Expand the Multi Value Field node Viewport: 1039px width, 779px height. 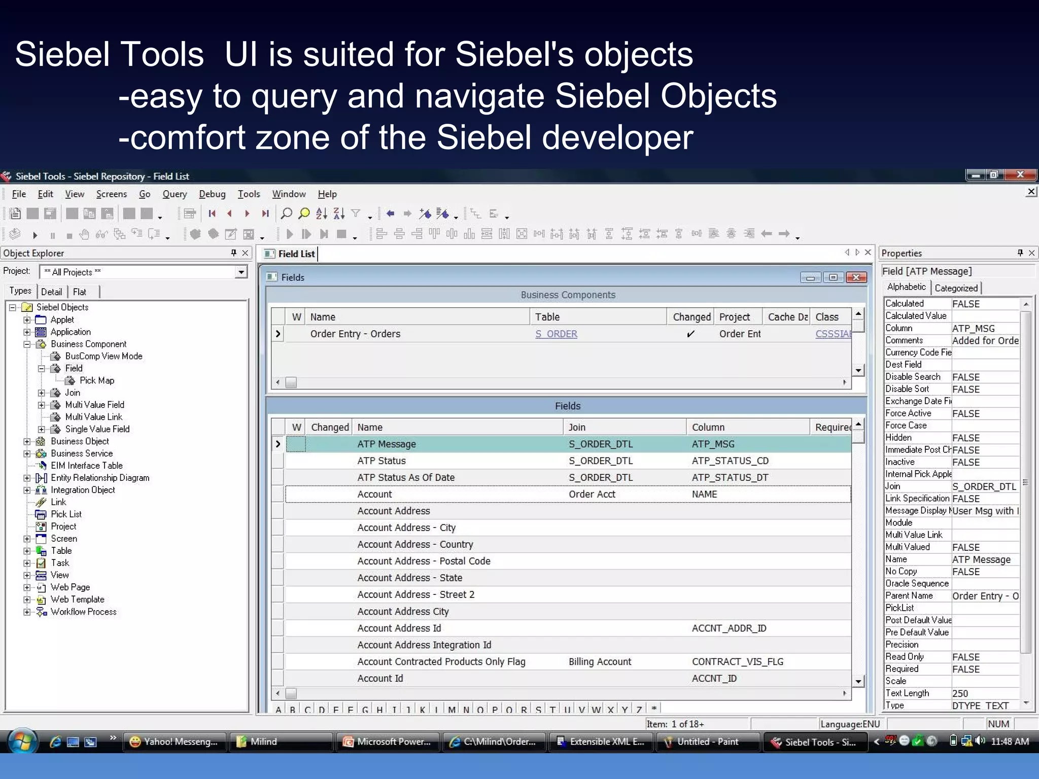coord(42,405)
